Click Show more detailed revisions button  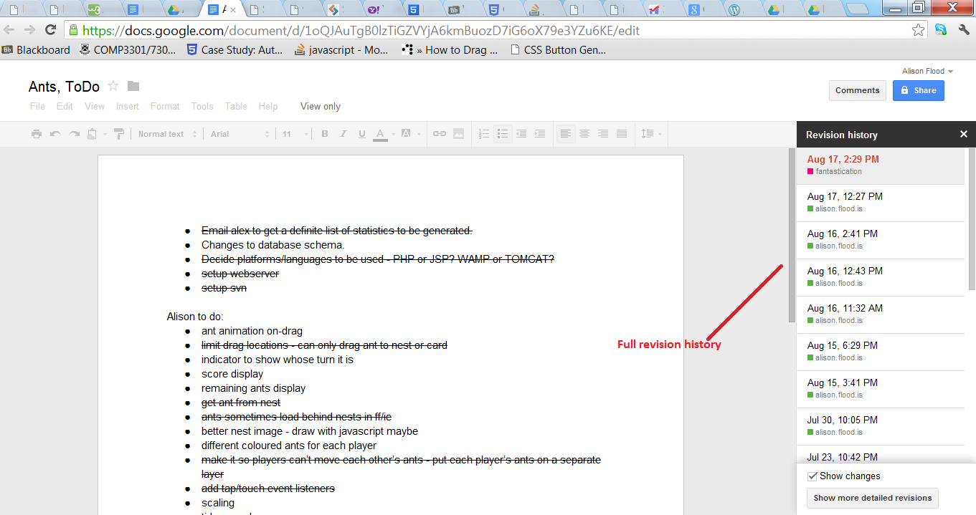click(x=872, y=498)
